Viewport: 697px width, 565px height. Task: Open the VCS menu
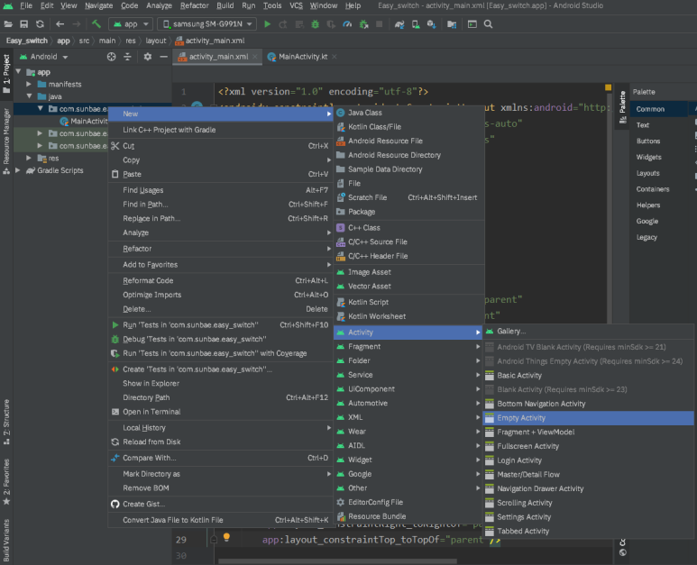[x=296, y=5]
